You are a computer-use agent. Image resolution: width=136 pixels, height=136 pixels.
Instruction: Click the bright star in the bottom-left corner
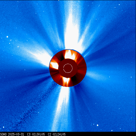(x=3, y=127)
